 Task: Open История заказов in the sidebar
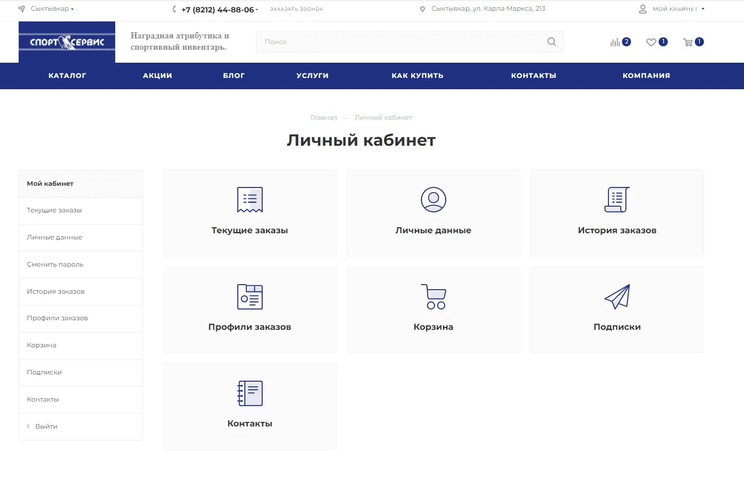pyautogui.click(x=81, y=291)
